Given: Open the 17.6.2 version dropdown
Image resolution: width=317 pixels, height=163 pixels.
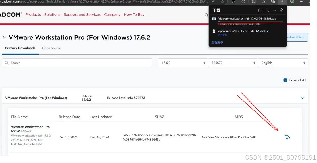Looking at the screenshot, I should coord(183,63).
